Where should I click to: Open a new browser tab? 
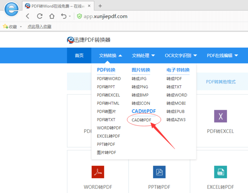[x=100, y=6]
